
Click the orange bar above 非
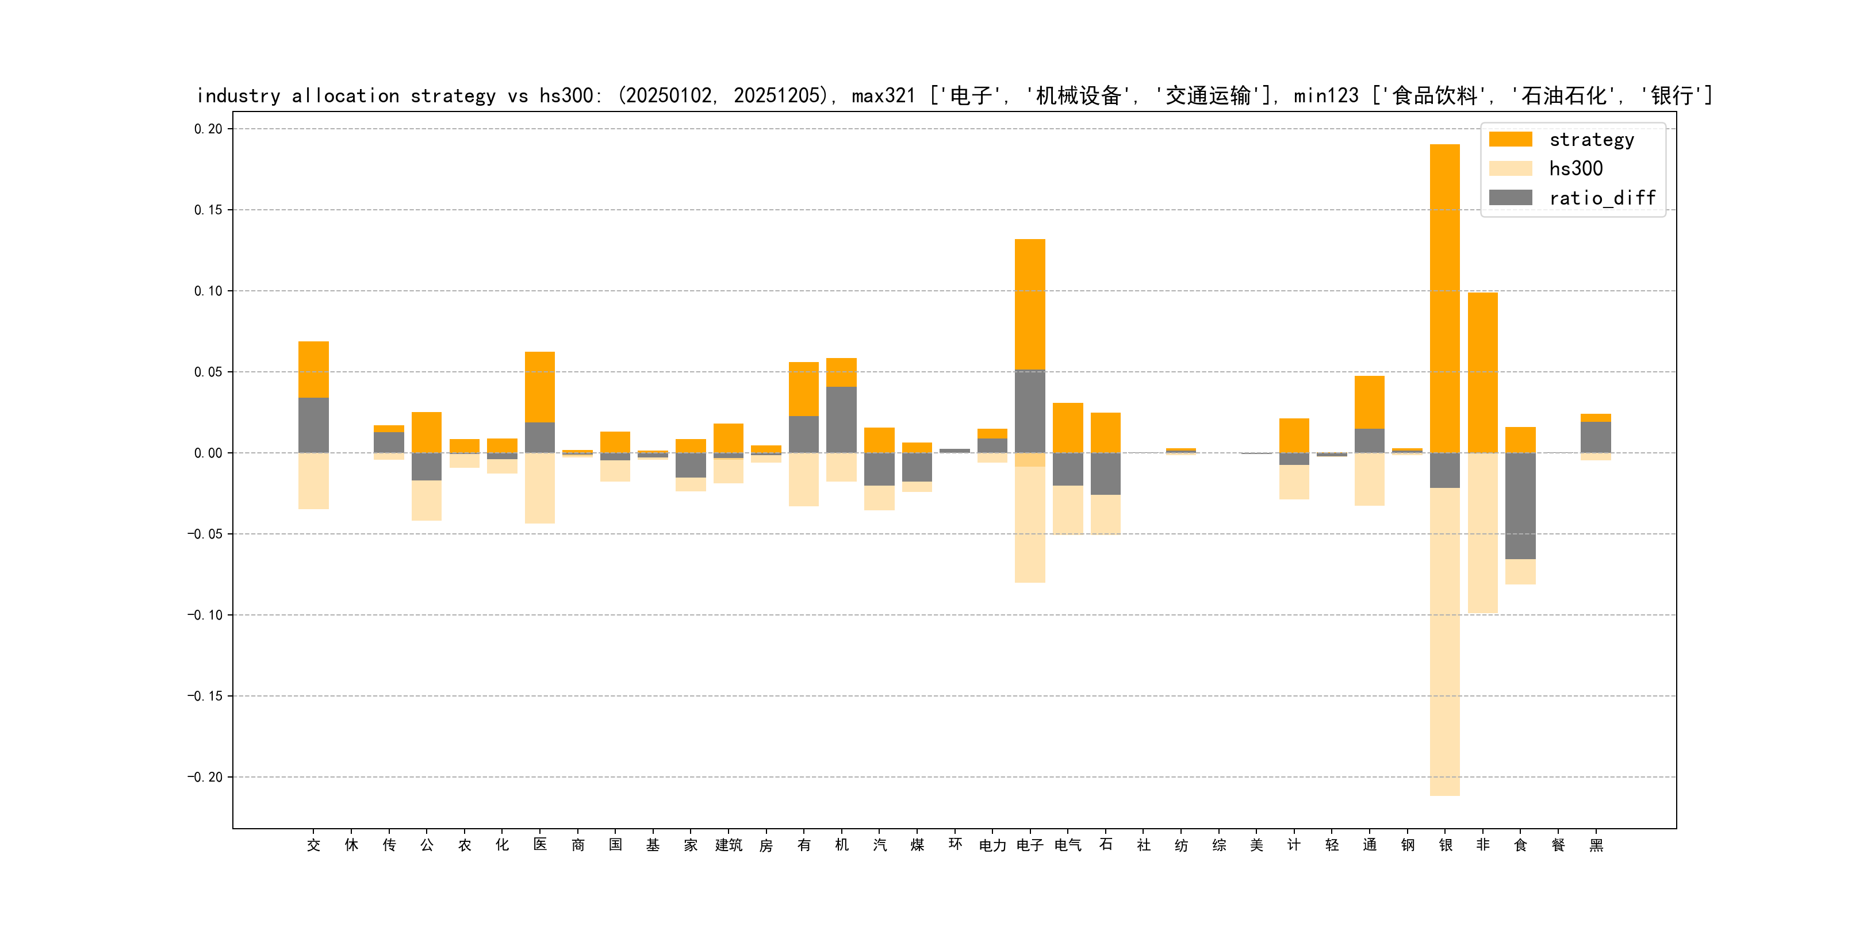tap(1482, 372)
